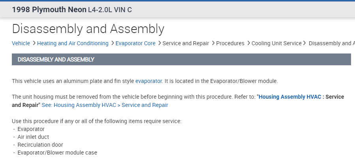Click the gray DISASSEMBLY AND ASSEMBLY section header
Image resolution: width=355 pixels, height=162 pixels.
181,59
